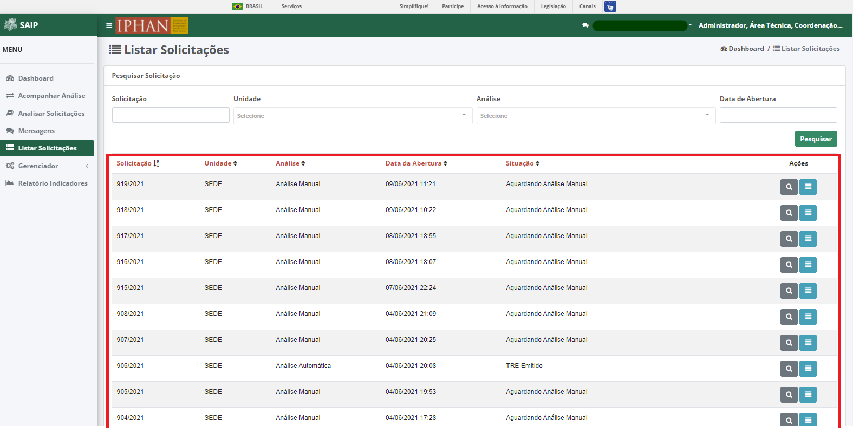Image resolution: width=853 pixels, height=428 pixels.
Task: Click the accessibility sign-language icon
Action: pos(610,6)
